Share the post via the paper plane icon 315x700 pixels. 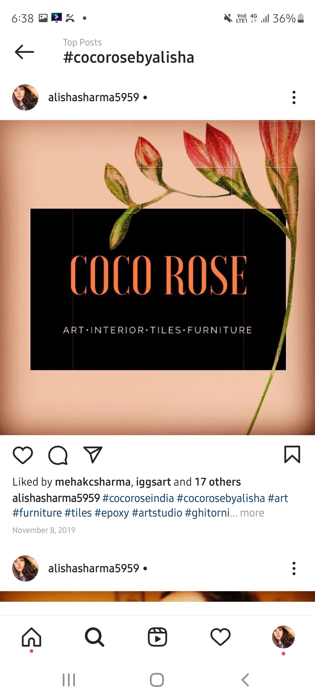[x=93, y=455]
